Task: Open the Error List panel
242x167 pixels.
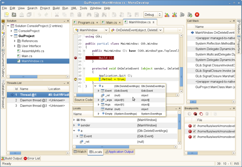Action: 32,158
